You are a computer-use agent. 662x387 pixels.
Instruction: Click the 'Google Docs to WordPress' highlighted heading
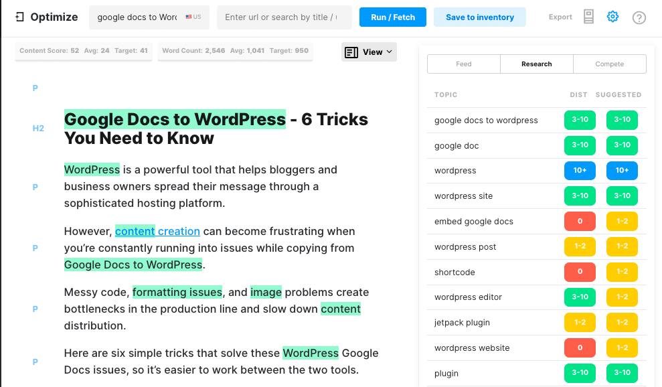175,119
